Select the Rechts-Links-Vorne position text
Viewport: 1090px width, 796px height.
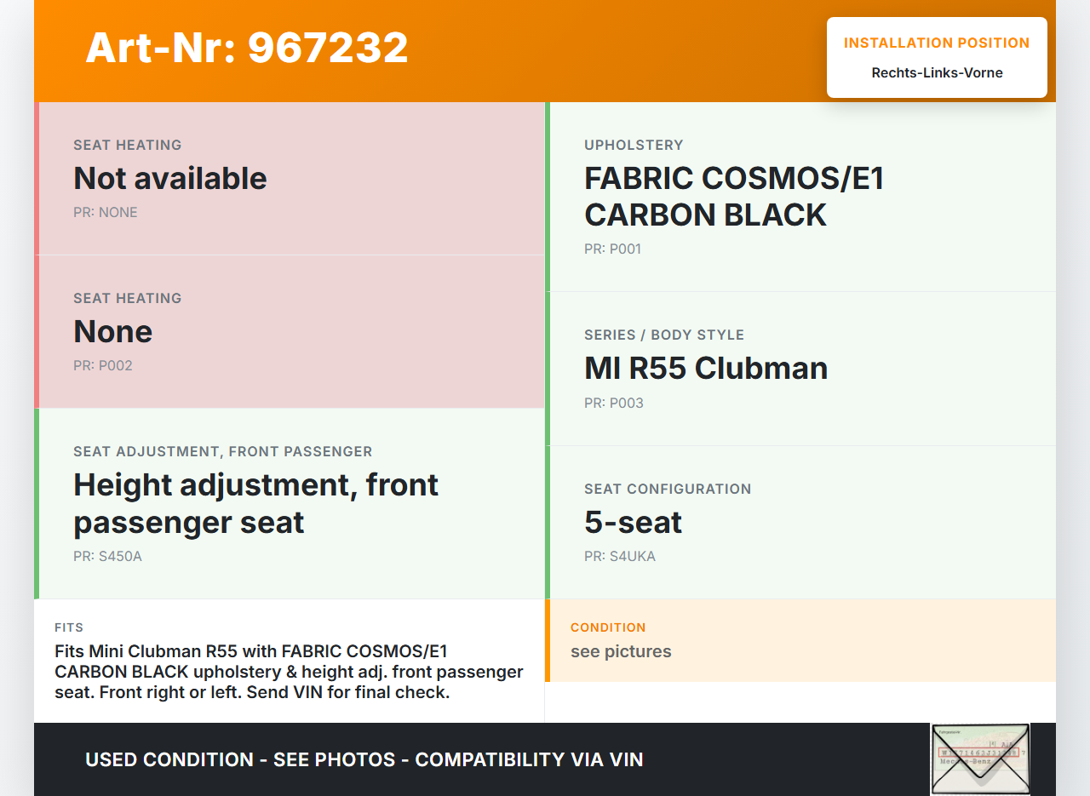[x=937, y=73]
